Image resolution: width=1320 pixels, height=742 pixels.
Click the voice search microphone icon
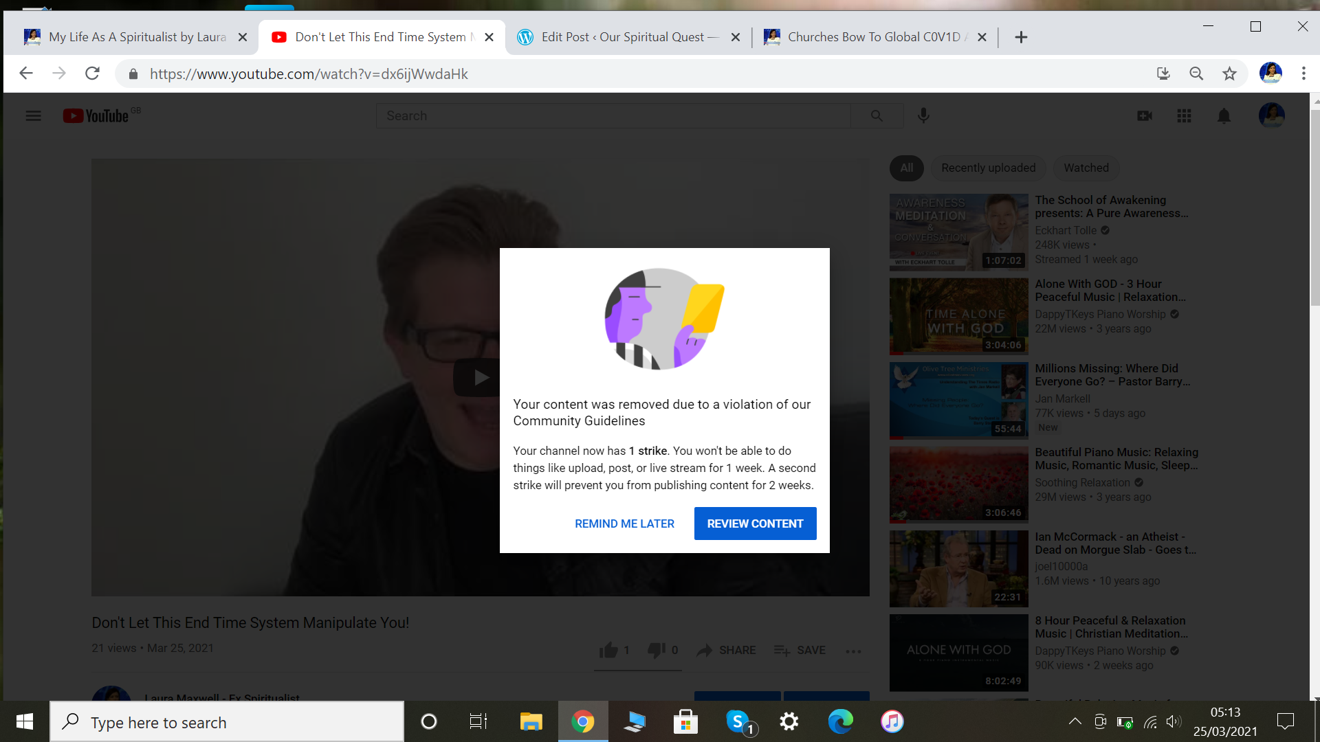pos(923,115)
